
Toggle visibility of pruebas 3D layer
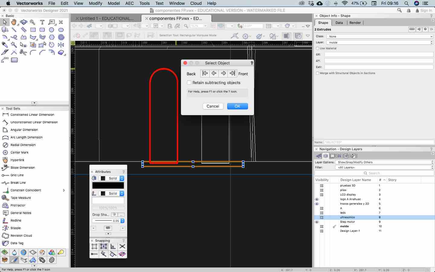322,186
